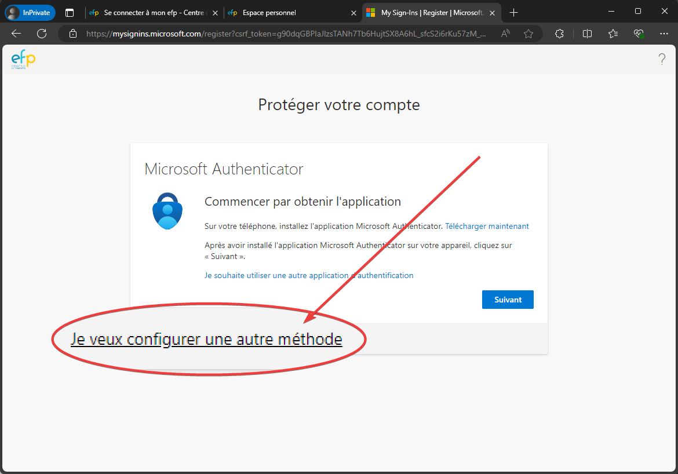Close the 'My Sign-Ins' tab
This screenshot has height=474, width=678.
[x=492, y=13]
